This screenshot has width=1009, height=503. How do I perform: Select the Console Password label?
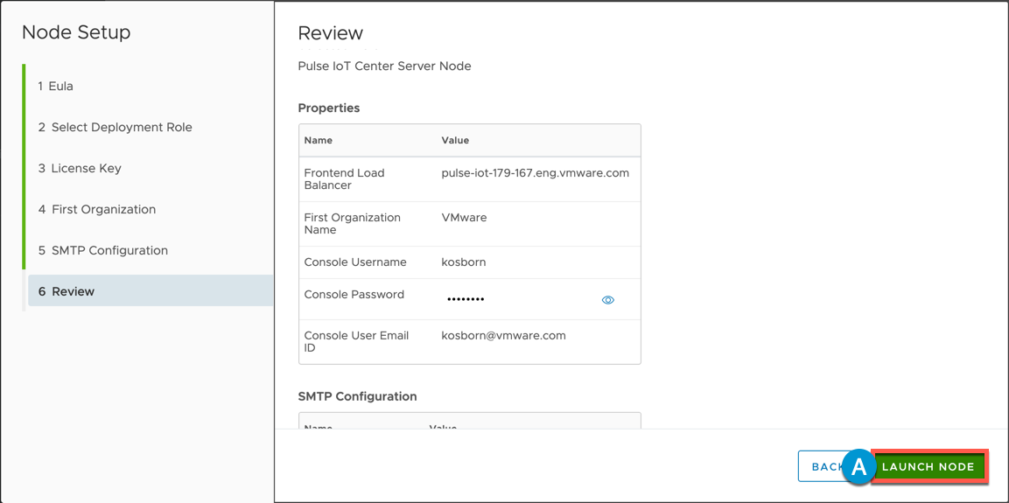(x=354, y=295)
